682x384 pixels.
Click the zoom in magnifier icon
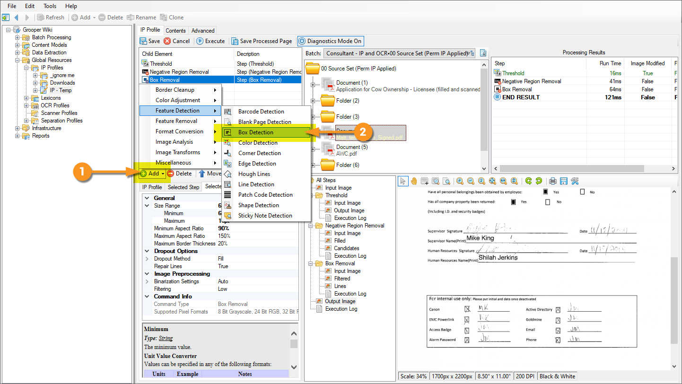point(460,181)
